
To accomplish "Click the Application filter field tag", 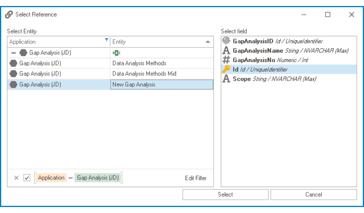I will pos(51,178).
